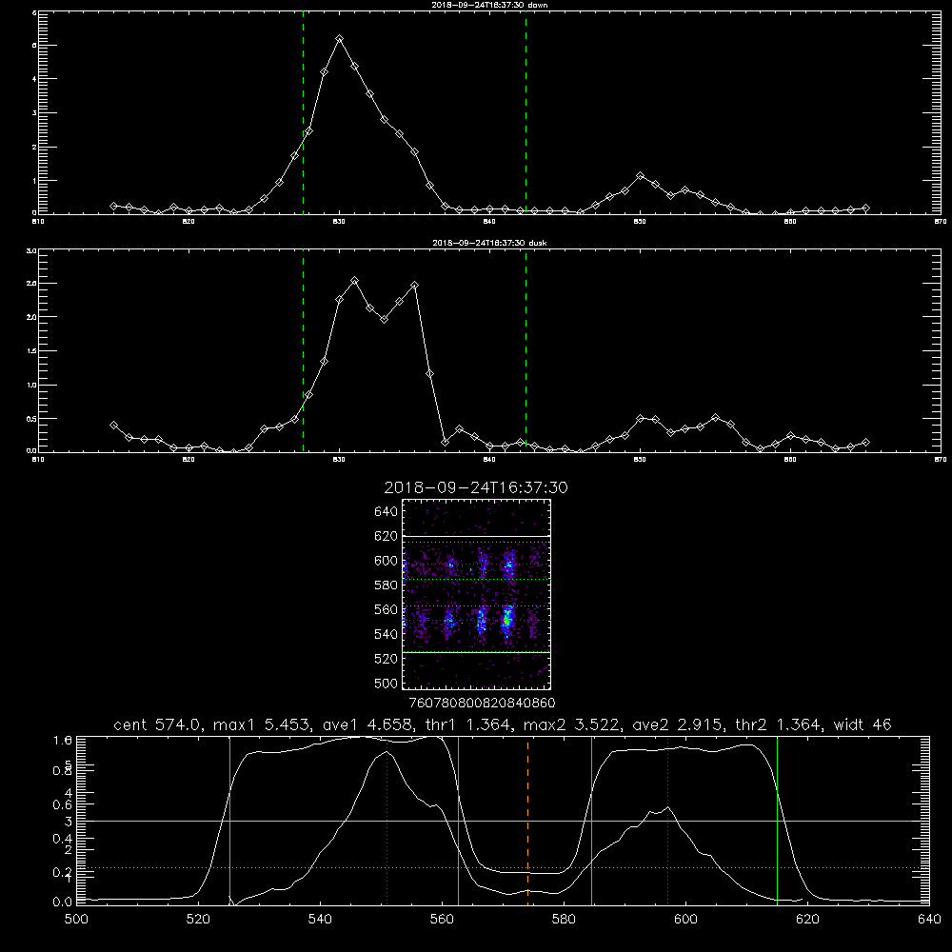Click the dusk plot title text

(489, 243)
